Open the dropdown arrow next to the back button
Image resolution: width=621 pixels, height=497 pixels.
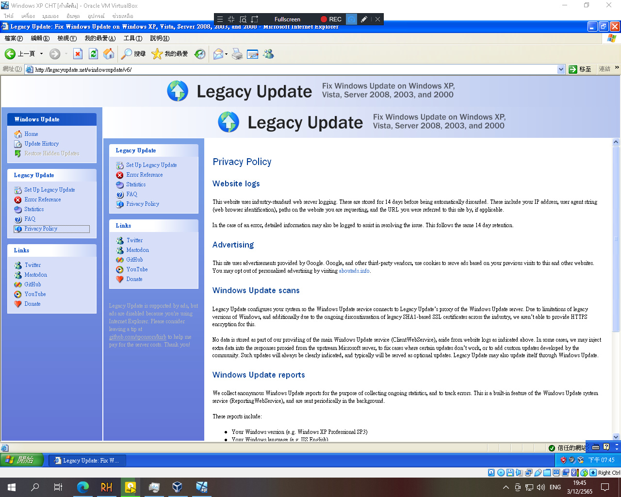[x=41, y=54]
